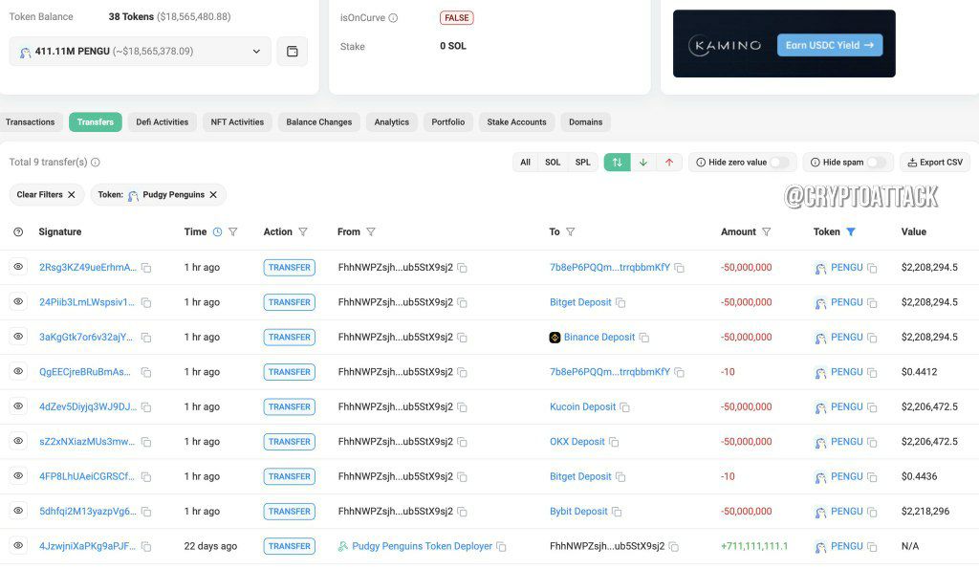Show only incoming transfers with green down arrow

point(643,163)
